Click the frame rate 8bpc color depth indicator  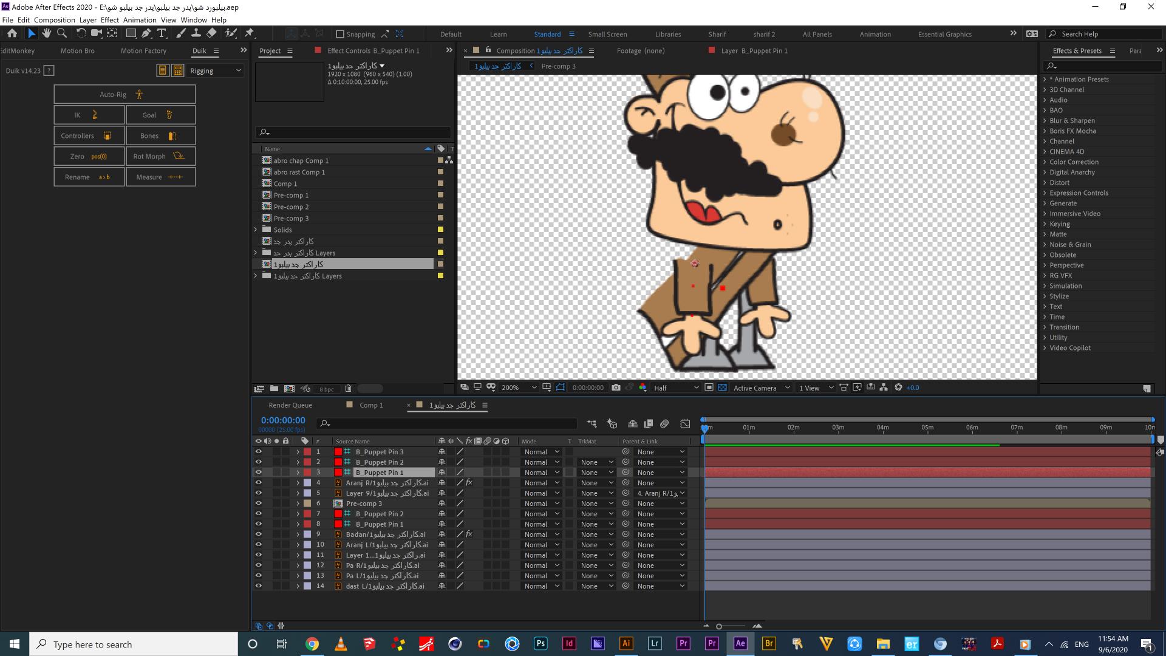click(326, 389)
